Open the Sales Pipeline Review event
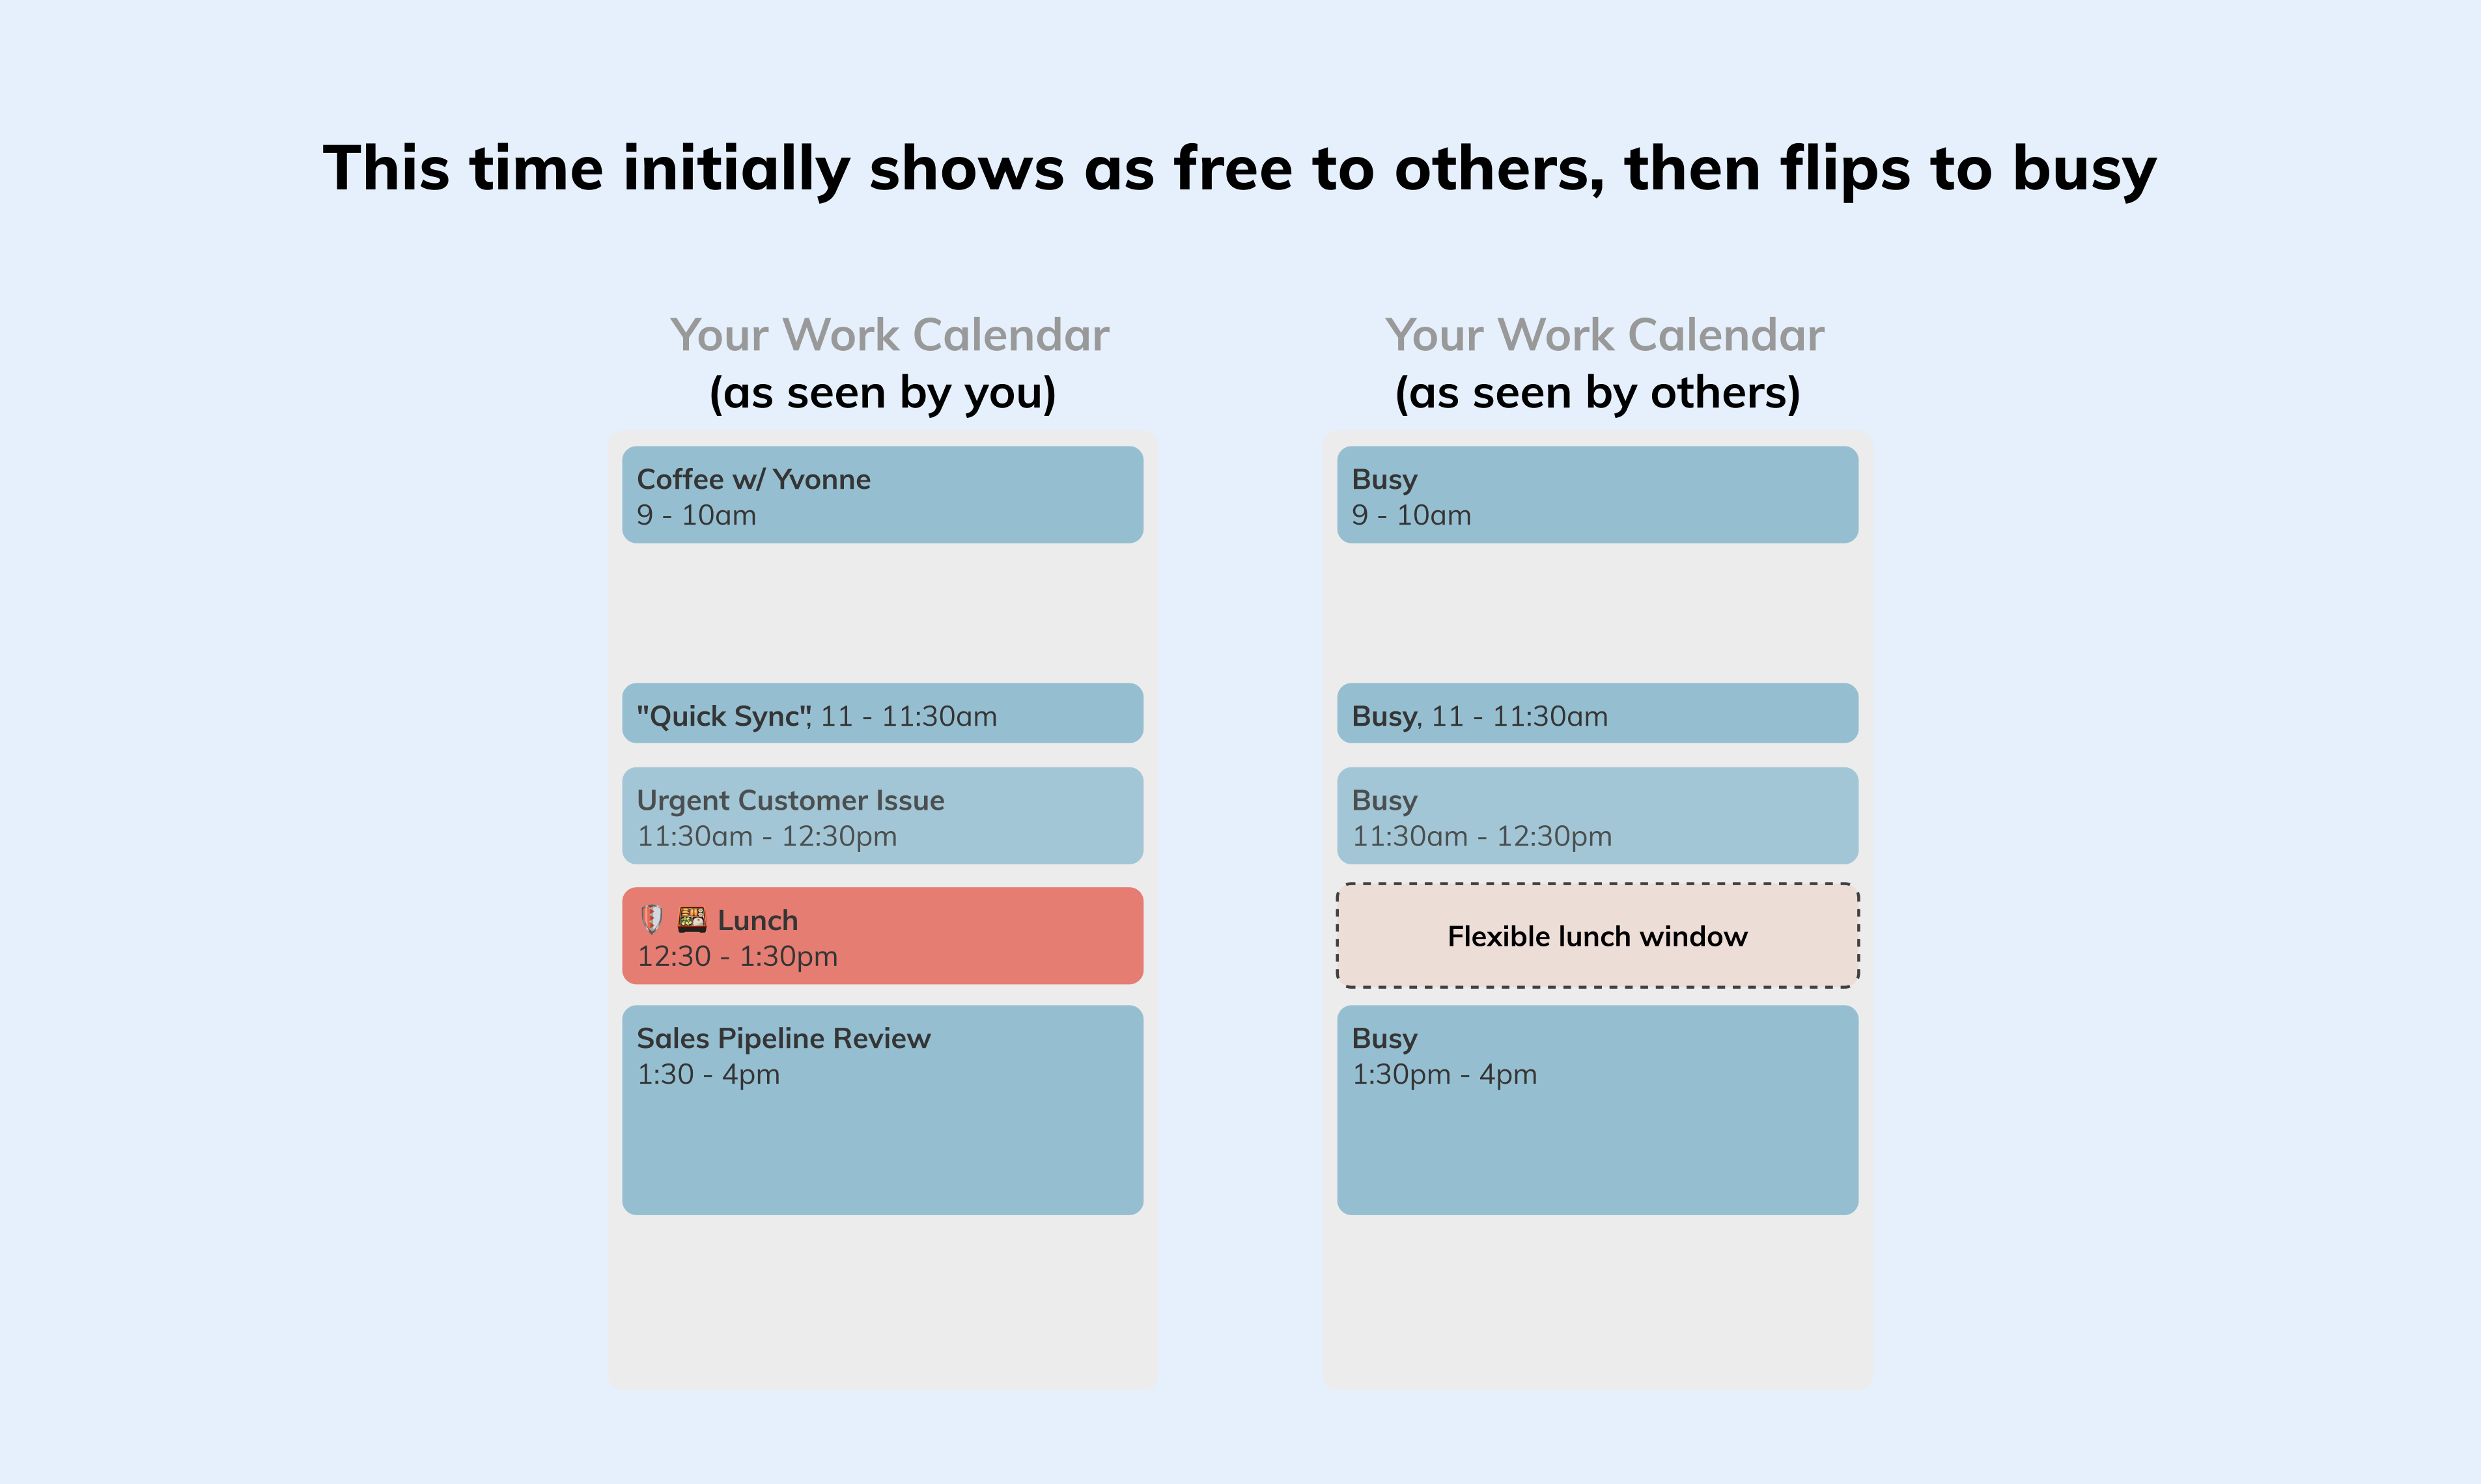 (882, 1110)
